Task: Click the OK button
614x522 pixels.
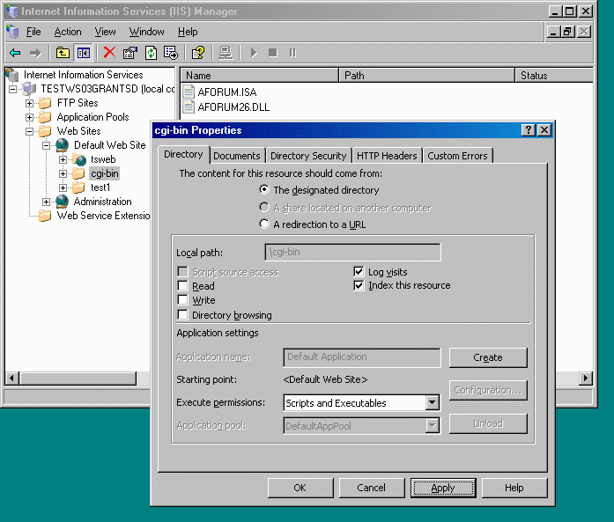Action: pos(300,488)
